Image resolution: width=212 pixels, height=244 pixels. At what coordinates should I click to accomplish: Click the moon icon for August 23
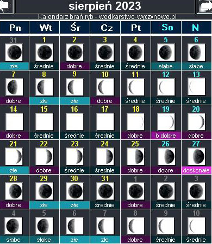[x=75, y=156]
